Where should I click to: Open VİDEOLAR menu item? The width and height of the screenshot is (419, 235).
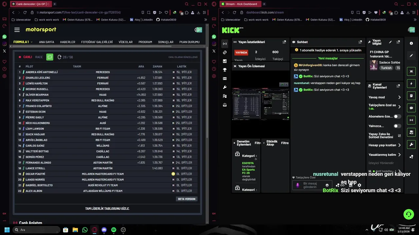(126, 42)
